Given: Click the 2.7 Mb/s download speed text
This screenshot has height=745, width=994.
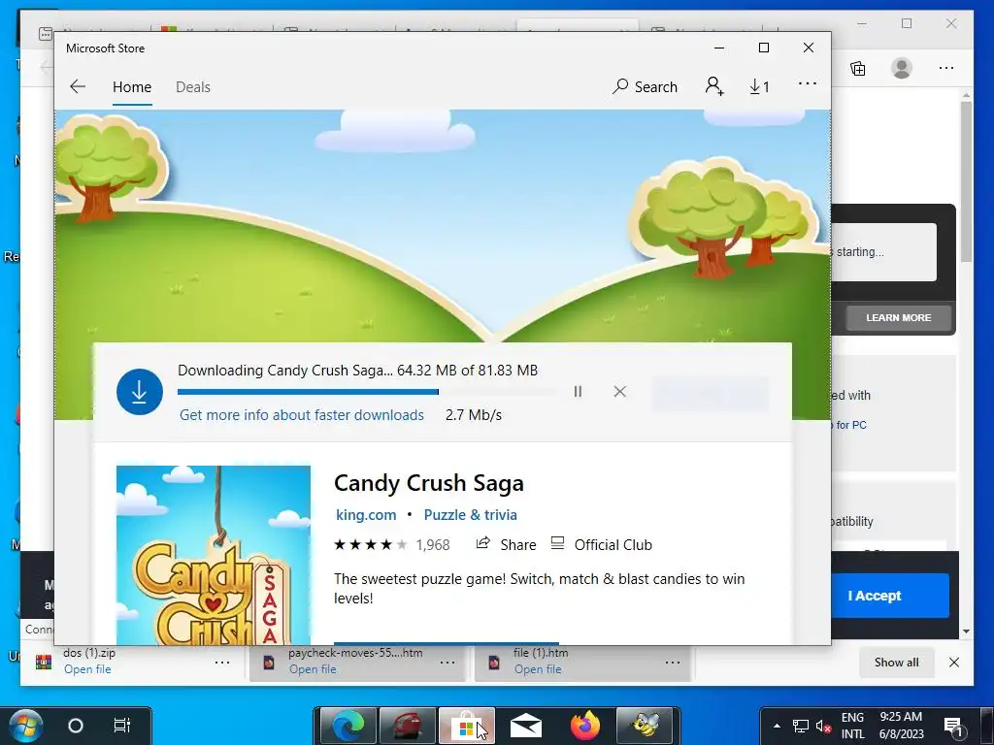Looking at the screenshot, I should pos(474,415).
